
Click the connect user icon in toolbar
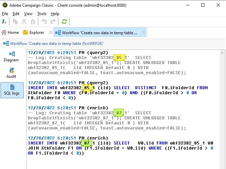(4, 21)
